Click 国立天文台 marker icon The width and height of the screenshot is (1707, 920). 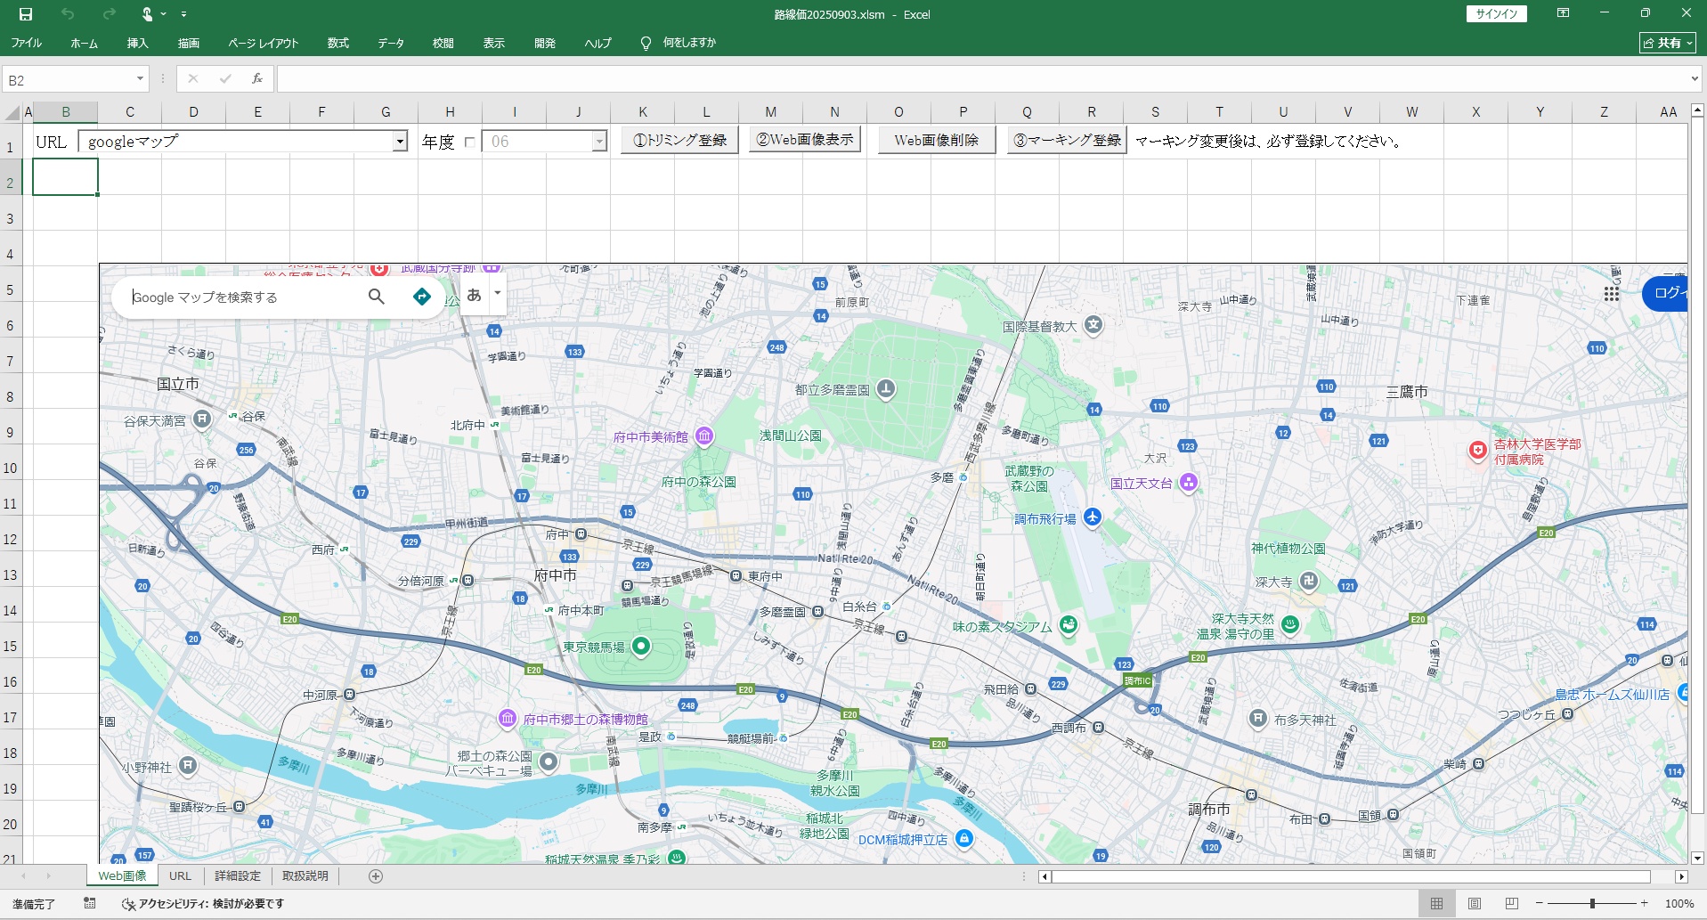[x=1189, y=482]
